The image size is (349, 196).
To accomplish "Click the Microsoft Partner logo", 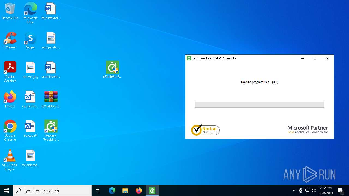I will coord(308,130).
